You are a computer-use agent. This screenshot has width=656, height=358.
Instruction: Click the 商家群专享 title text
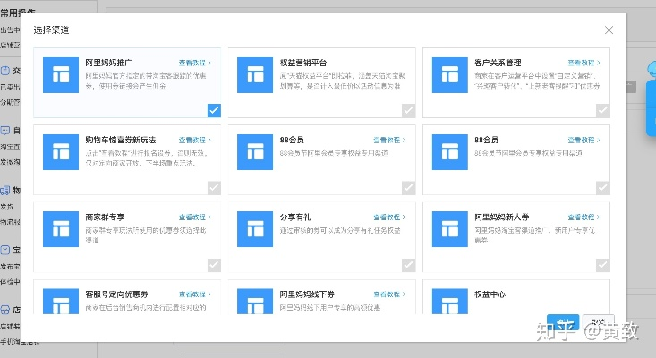[x=105, y=217]
